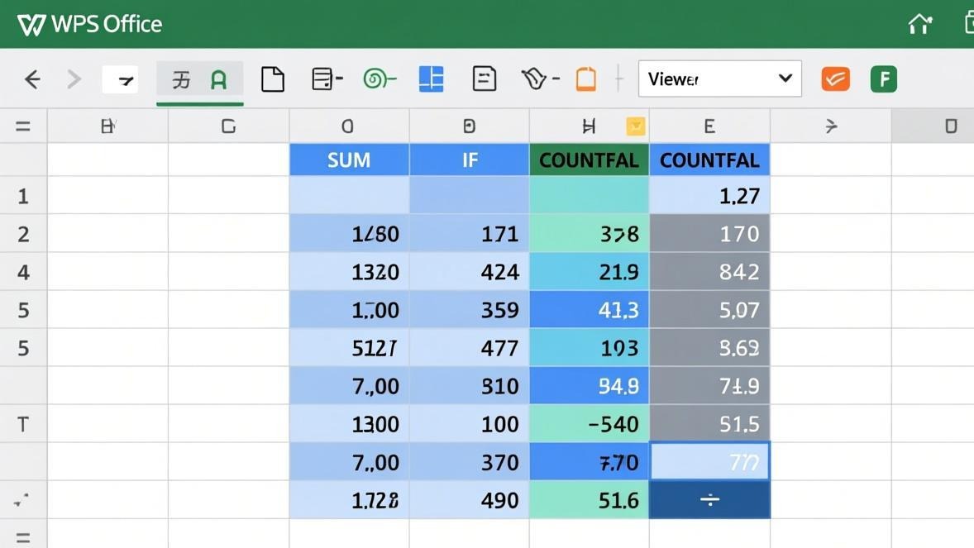Go to Home via house icon
Viewport: 974px width, 548px height.
point(920,24)
